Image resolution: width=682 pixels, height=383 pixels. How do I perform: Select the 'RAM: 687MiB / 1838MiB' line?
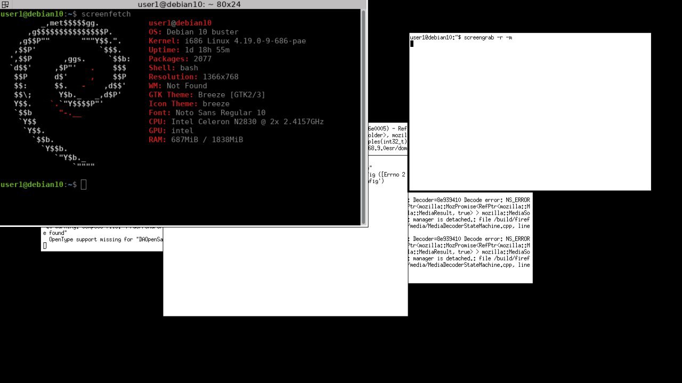click(x=196, y=140)
